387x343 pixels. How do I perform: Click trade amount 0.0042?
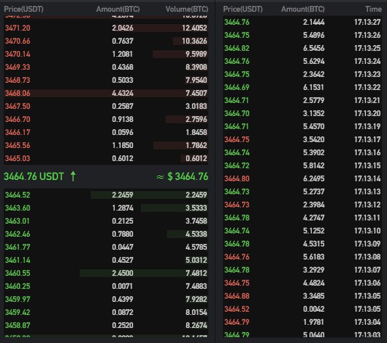point(314,309)
